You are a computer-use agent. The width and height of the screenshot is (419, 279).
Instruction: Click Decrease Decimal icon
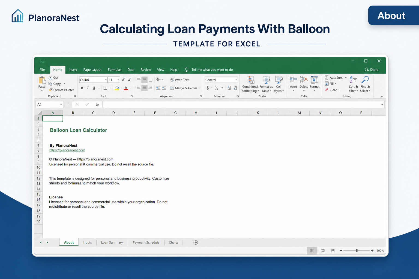click(235, 88)
